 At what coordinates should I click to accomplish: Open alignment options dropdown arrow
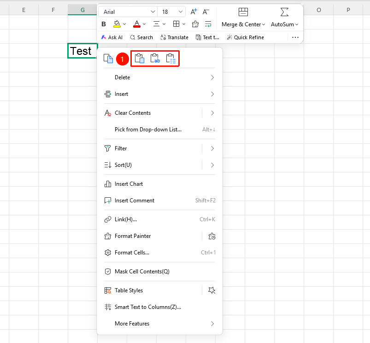(164, 24)
